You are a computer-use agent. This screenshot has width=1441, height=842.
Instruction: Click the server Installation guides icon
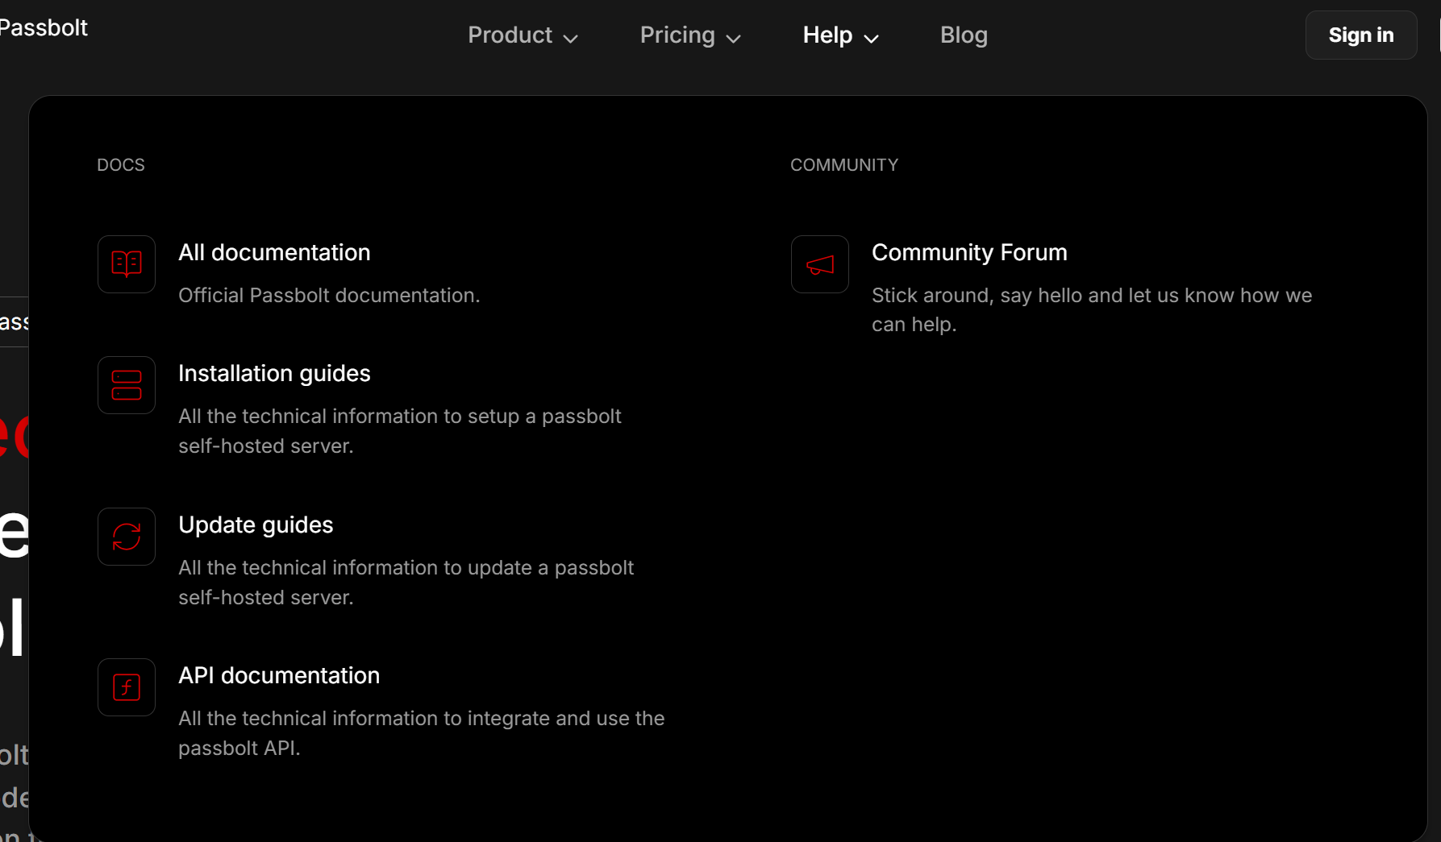pyautogui.click(x=127, y=385)
